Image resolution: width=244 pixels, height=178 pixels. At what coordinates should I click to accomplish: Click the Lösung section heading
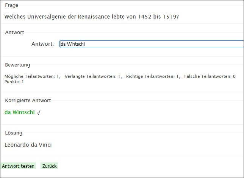14,133
